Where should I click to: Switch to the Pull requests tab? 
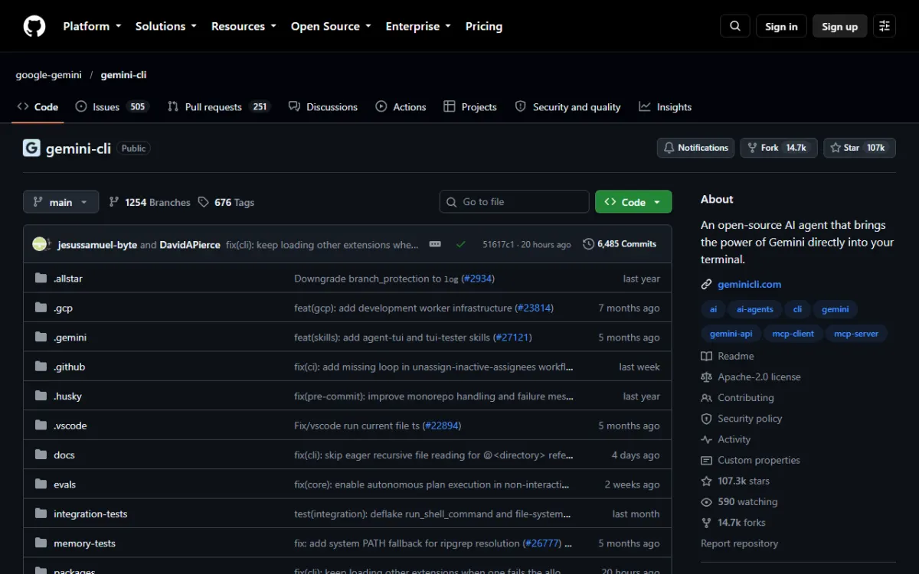pyautogui.click(x=218, y=107)
